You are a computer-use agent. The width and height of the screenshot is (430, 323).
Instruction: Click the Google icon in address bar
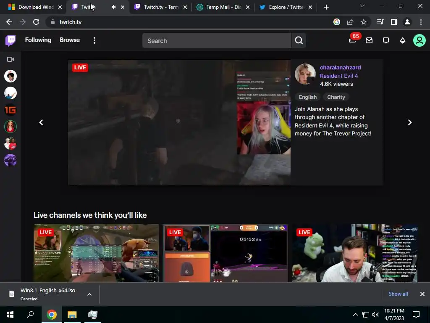coord(337,22)
